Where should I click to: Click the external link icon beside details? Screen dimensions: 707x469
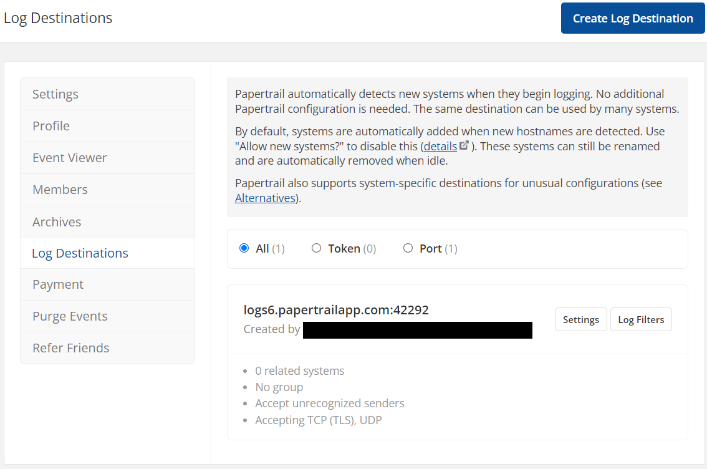click(464, 145)
